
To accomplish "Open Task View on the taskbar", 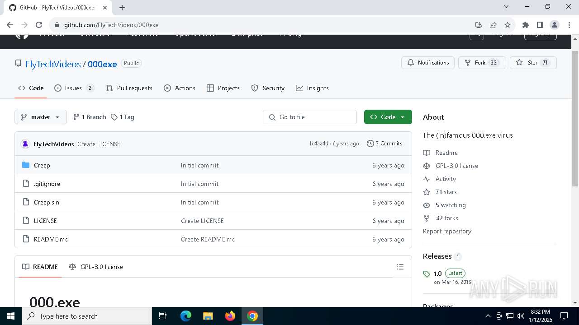I will click(163, 316).
